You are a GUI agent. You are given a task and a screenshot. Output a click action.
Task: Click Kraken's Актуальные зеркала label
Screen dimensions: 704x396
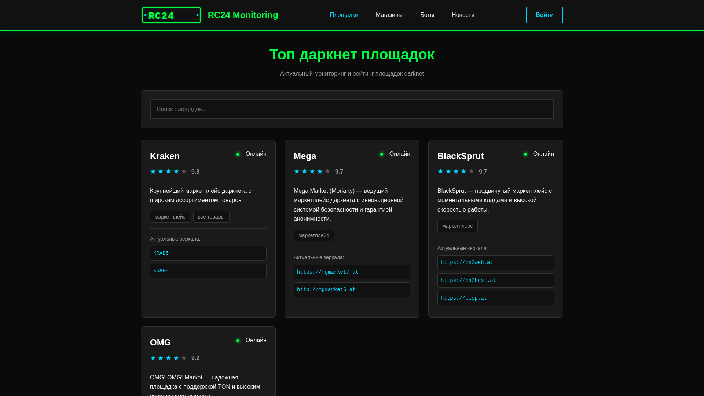tap(175, 239)
